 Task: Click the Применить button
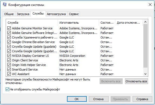tap(120, 99)
